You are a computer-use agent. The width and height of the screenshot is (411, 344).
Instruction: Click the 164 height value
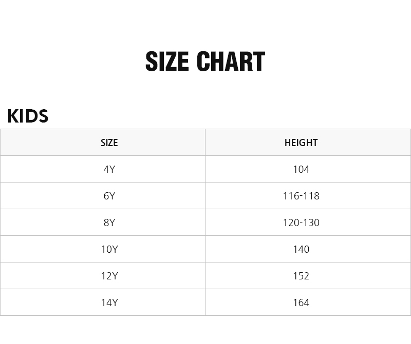pos(301,302)
